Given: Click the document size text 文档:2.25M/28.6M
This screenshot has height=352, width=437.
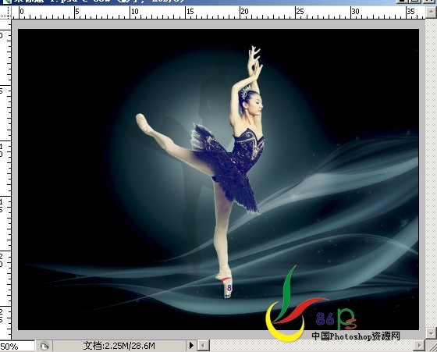Looking at the screenshot, I should tap(119, 346).
